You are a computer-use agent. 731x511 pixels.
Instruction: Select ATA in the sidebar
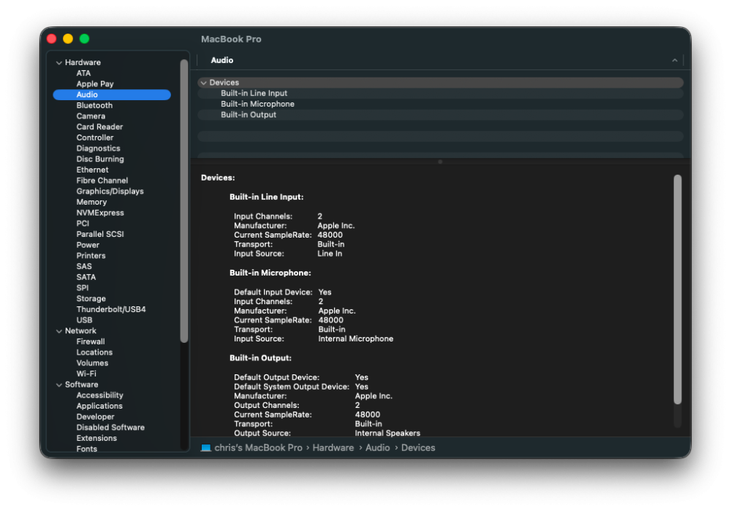pyautogui.click(x=83, y=73)
